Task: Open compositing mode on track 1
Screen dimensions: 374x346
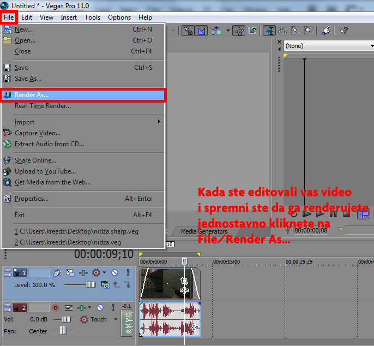Action: 105,285
